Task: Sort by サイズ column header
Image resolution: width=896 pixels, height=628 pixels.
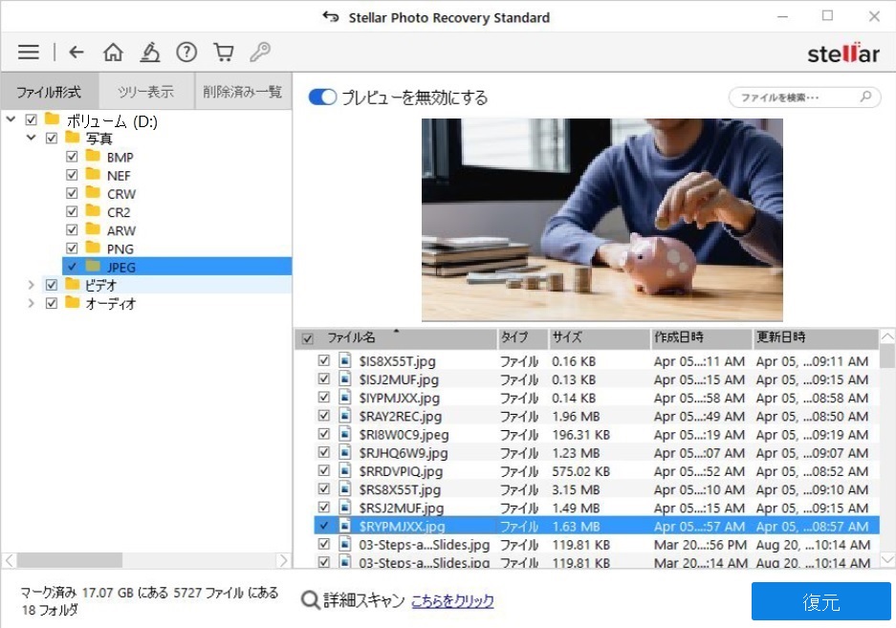Action: coord(600,338)
